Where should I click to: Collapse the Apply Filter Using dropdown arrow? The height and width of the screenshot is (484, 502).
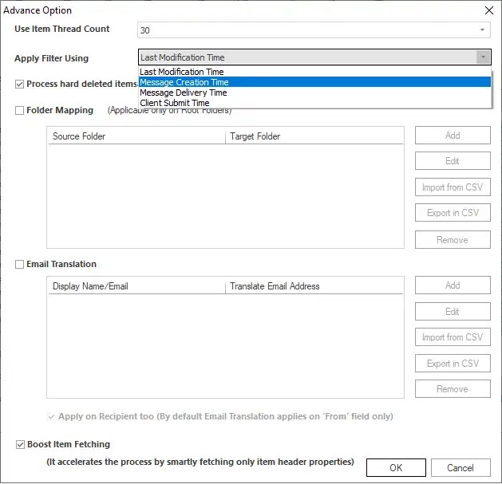tap(483, 57)
